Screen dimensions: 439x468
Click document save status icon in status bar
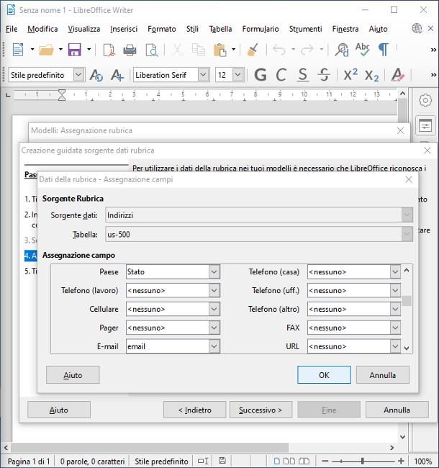point(222,461)
